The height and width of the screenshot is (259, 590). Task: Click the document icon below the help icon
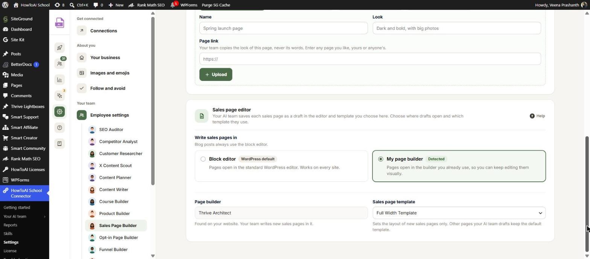click(x=59, y=143)
